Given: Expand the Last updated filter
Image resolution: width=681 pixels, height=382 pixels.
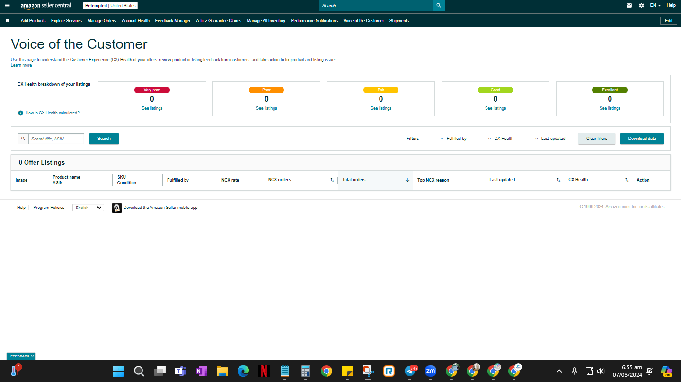Looking at the screenshot, I should pyautogui.click(x=550, y=139).
